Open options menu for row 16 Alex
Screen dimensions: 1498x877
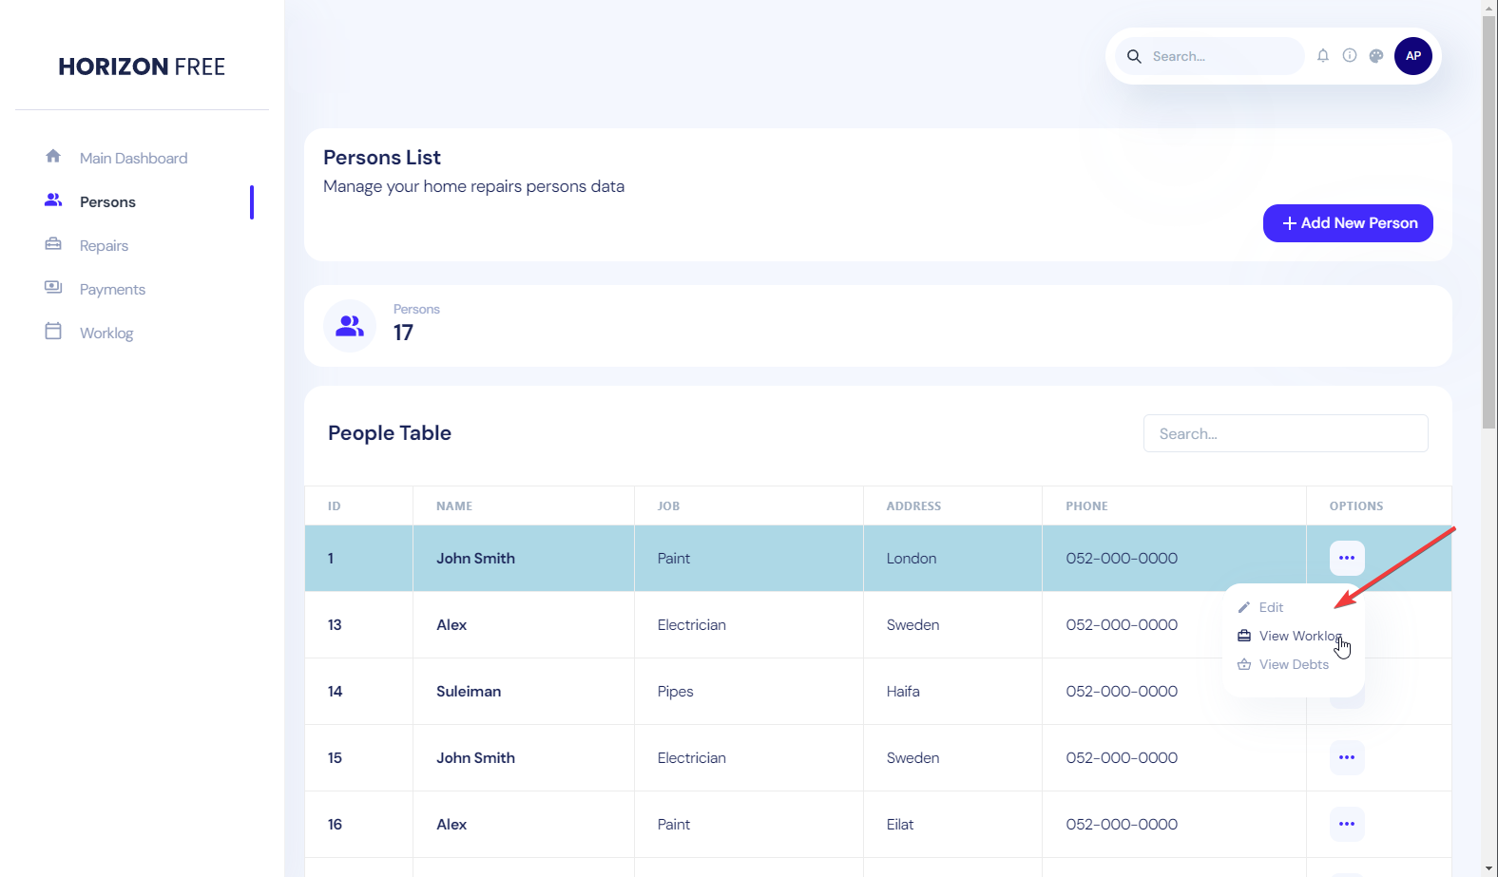[x=1347, y=824]
